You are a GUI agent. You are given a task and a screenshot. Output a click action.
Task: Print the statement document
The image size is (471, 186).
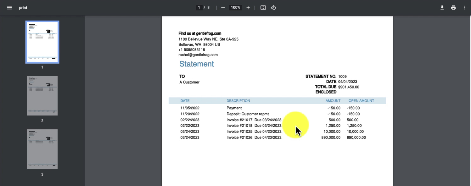coord(453,8)
